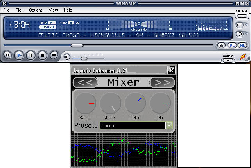The image size is (251, 168).
Task: Click the Winamp lightning bolt logo
Action: point(243,57)
